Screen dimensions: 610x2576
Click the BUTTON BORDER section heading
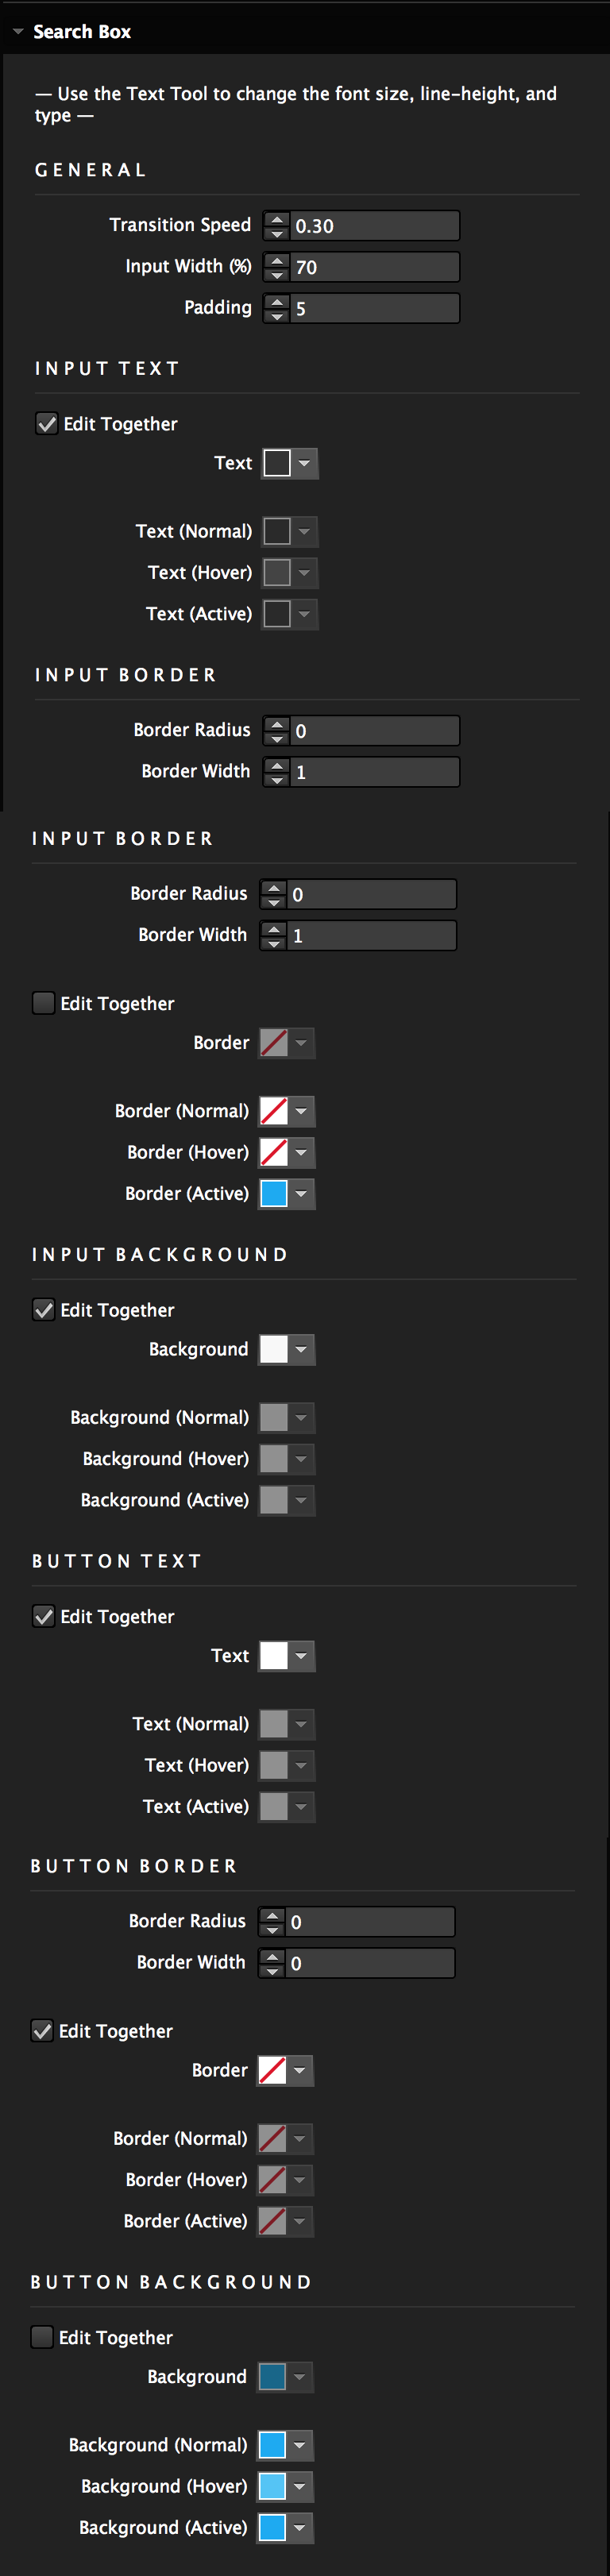click(134, 1866)
